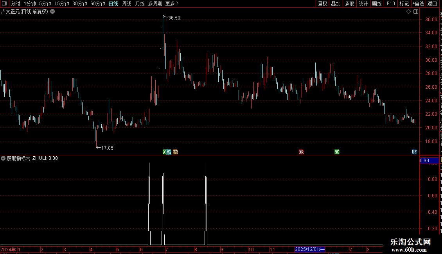Open the 多股 multi-stock view
Screen dimensions: 442x254
click(349, 4)
